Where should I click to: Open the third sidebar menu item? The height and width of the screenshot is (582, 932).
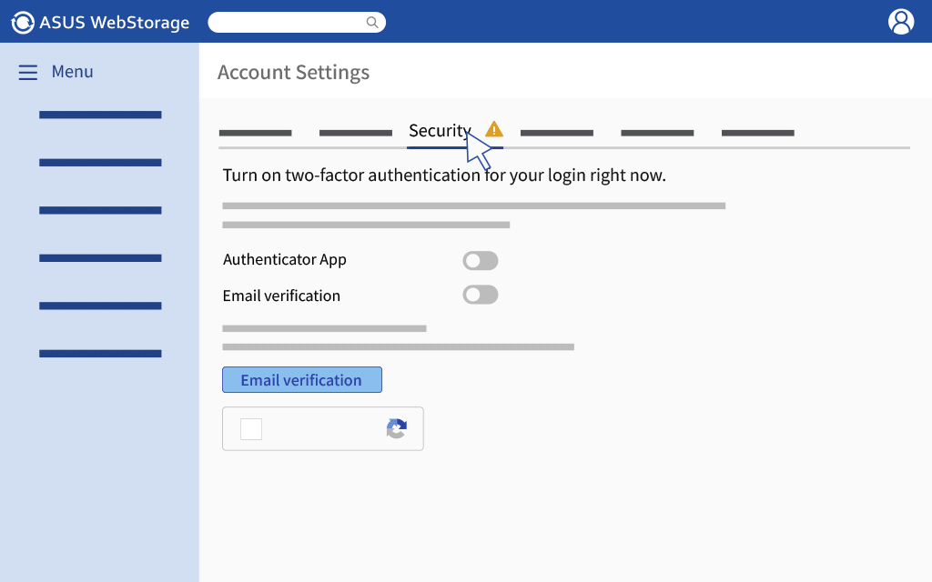pos(100,210)
